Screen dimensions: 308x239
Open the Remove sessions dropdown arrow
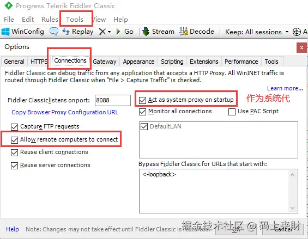pyautogui.click(x=109, y=32)
